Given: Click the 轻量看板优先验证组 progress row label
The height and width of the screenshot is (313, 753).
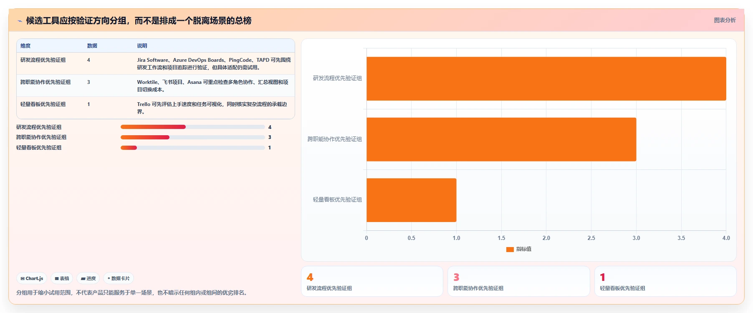Looking at the screenshot, I should [39, 148].
